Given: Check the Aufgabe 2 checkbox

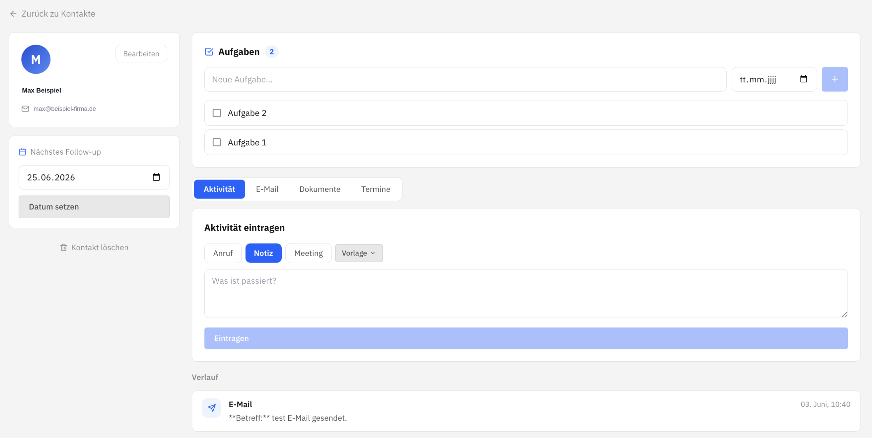Looking at the screenshot, I should click(x=217, y=113).
